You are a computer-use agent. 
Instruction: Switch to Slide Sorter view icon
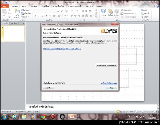tap(121, 112)
